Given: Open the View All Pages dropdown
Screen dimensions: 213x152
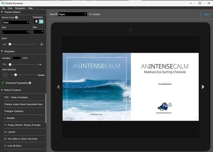Looking at the screenshot, I should [73, 14].
